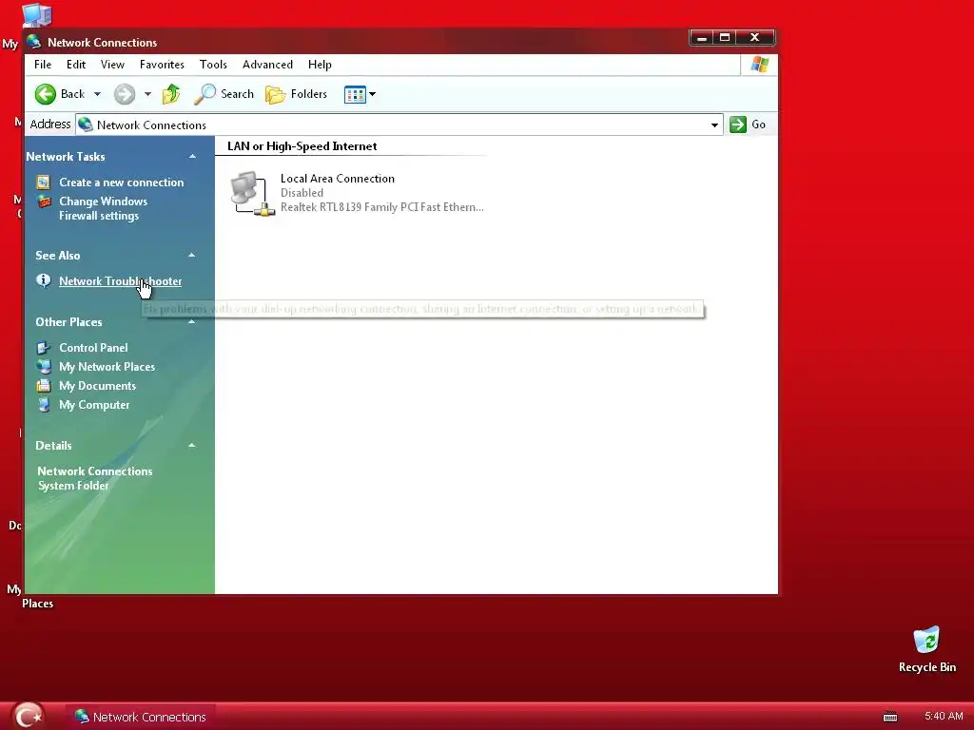Open My Documents link

[x=98, y=386]
